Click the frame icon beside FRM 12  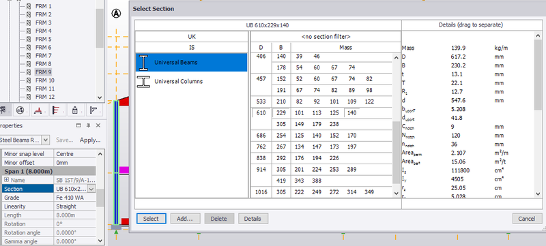pyautogui.click(x=29, y=97)
